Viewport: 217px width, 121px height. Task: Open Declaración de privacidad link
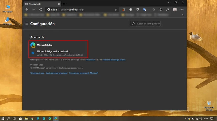tap(57, 73)
